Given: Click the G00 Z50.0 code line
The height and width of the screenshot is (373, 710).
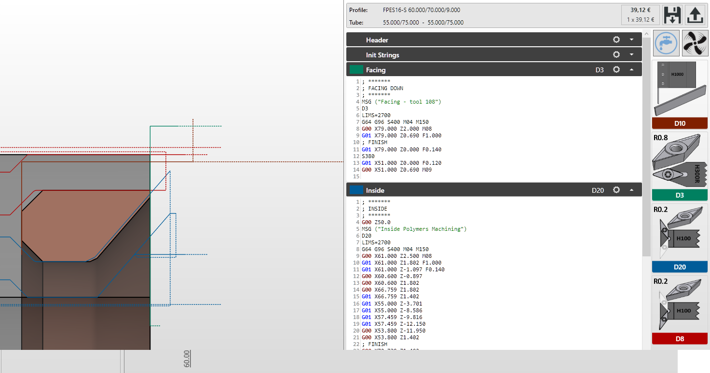Looking at the screenshot, I should coord(376,222).
